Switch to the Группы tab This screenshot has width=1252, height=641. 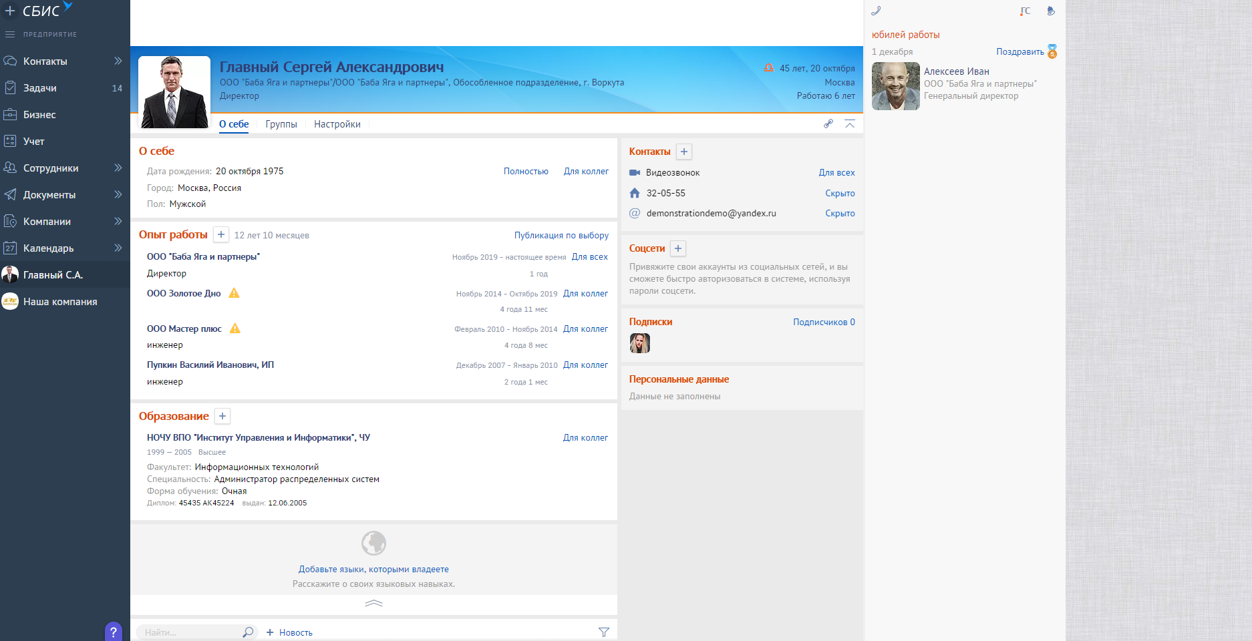pyautogui.click(x=281, y=124)
